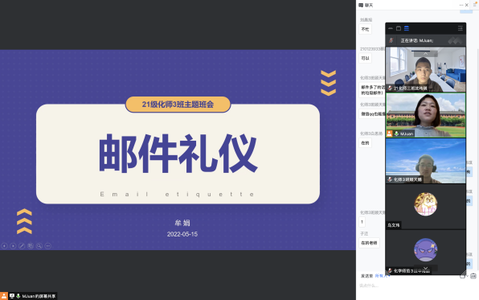
Task: Open video panel settings menu icon
Action: pos(460,28)
